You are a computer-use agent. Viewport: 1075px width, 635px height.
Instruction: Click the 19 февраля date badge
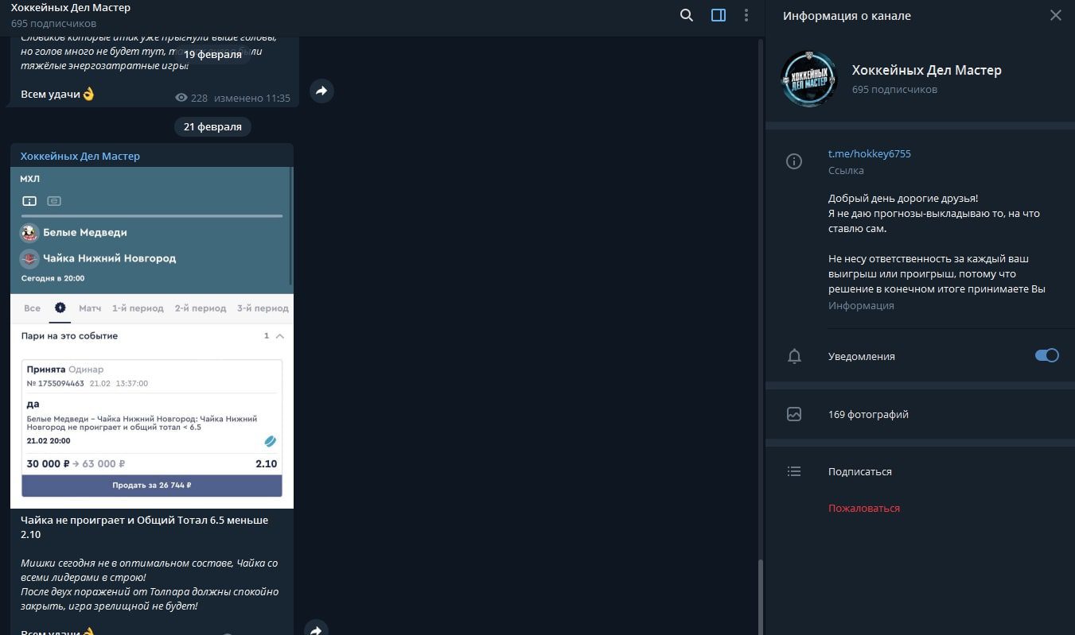pos(212,55)
